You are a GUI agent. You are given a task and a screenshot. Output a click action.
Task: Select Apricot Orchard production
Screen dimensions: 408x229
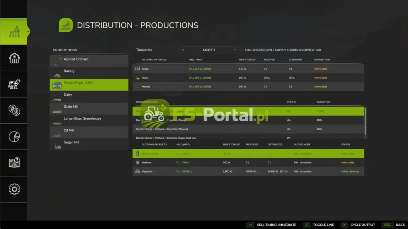[89, 61]
